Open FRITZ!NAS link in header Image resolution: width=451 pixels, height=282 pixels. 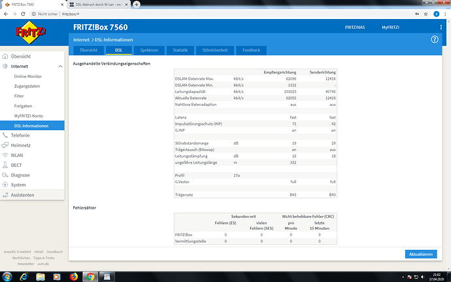(x=355, y=27)
